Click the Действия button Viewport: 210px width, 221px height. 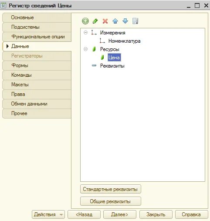[x=48, y=214]
